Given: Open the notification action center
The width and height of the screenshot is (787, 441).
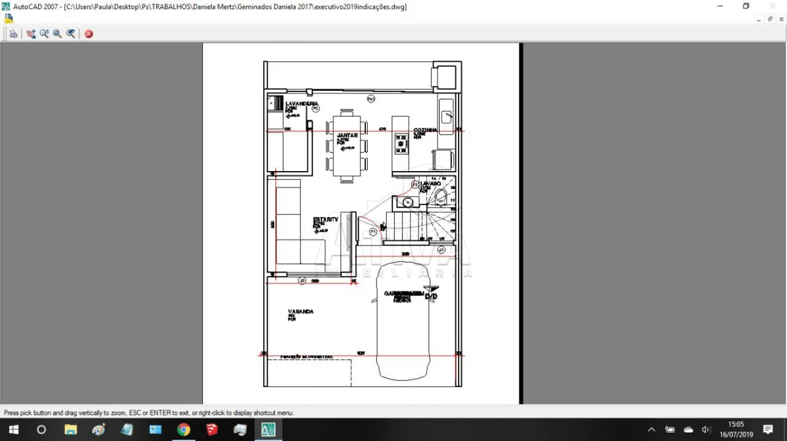Looking at the screenshot, I should tap(768, 430).
